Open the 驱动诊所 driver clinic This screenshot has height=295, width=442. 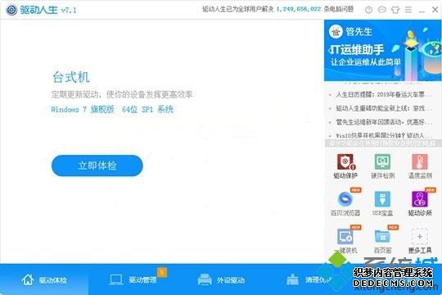[x=420, y=203]
